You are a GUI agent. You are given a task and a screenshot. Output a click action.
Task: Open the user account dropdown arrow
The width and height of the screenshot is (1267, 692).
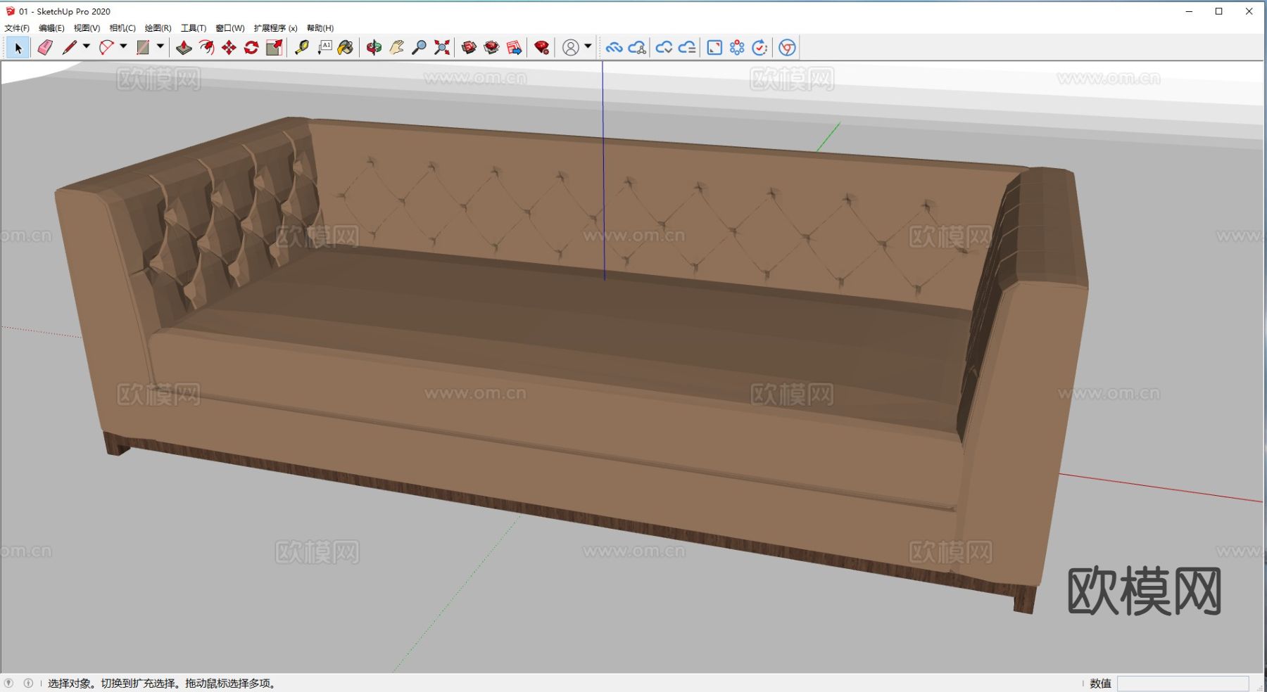(x=588, y=46)
